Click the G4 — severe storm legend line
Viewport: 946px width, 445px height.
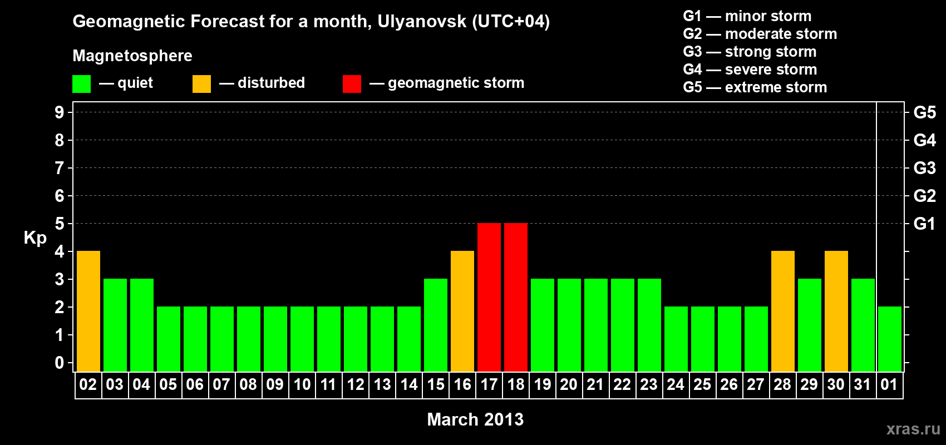(x=750, y=70)
